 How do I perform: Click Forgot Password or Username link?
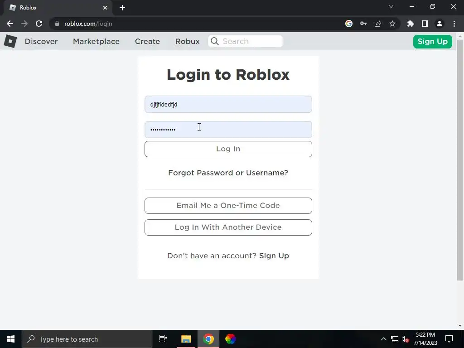pyautogui.click(x=228, y=173)
